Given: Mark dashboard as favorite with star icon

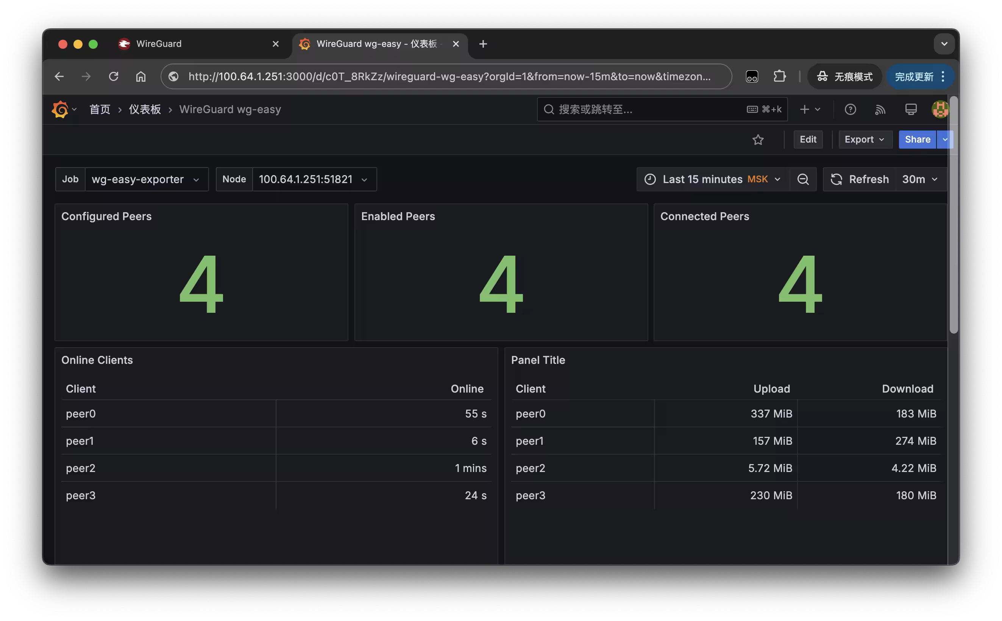Looking at the screenshot, I should [x=758, y=140].
